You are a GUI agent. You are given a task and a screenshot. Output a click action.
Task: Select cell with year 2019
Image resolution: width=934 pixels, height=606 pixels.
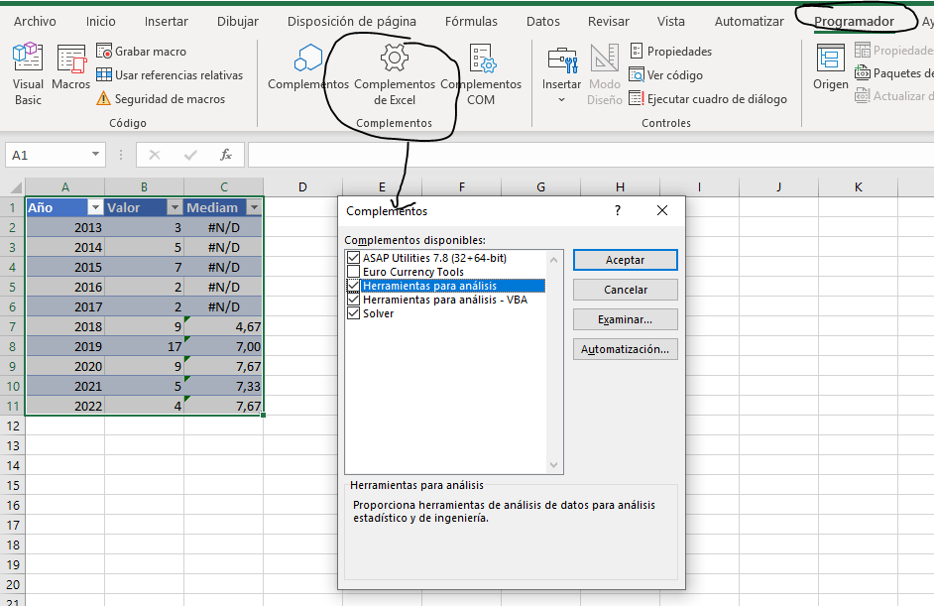pos(64,346)
